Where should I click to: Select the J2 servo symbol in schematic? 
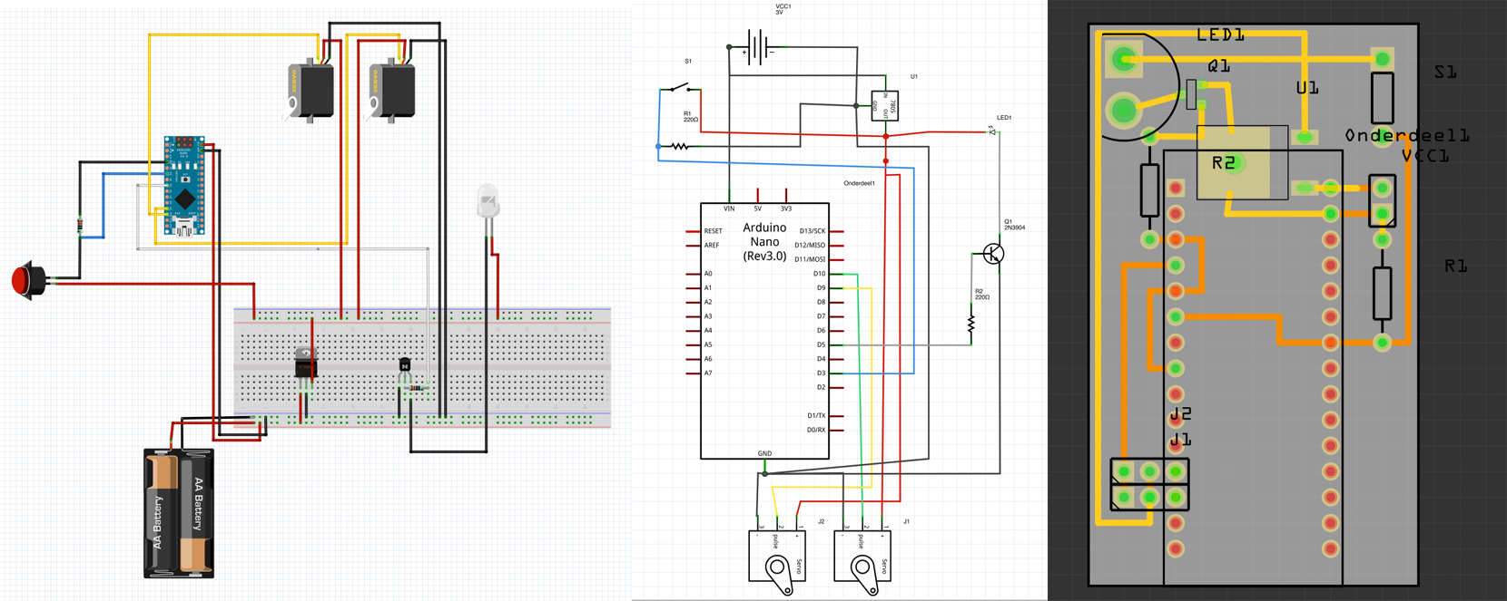(x=777, y=562)
